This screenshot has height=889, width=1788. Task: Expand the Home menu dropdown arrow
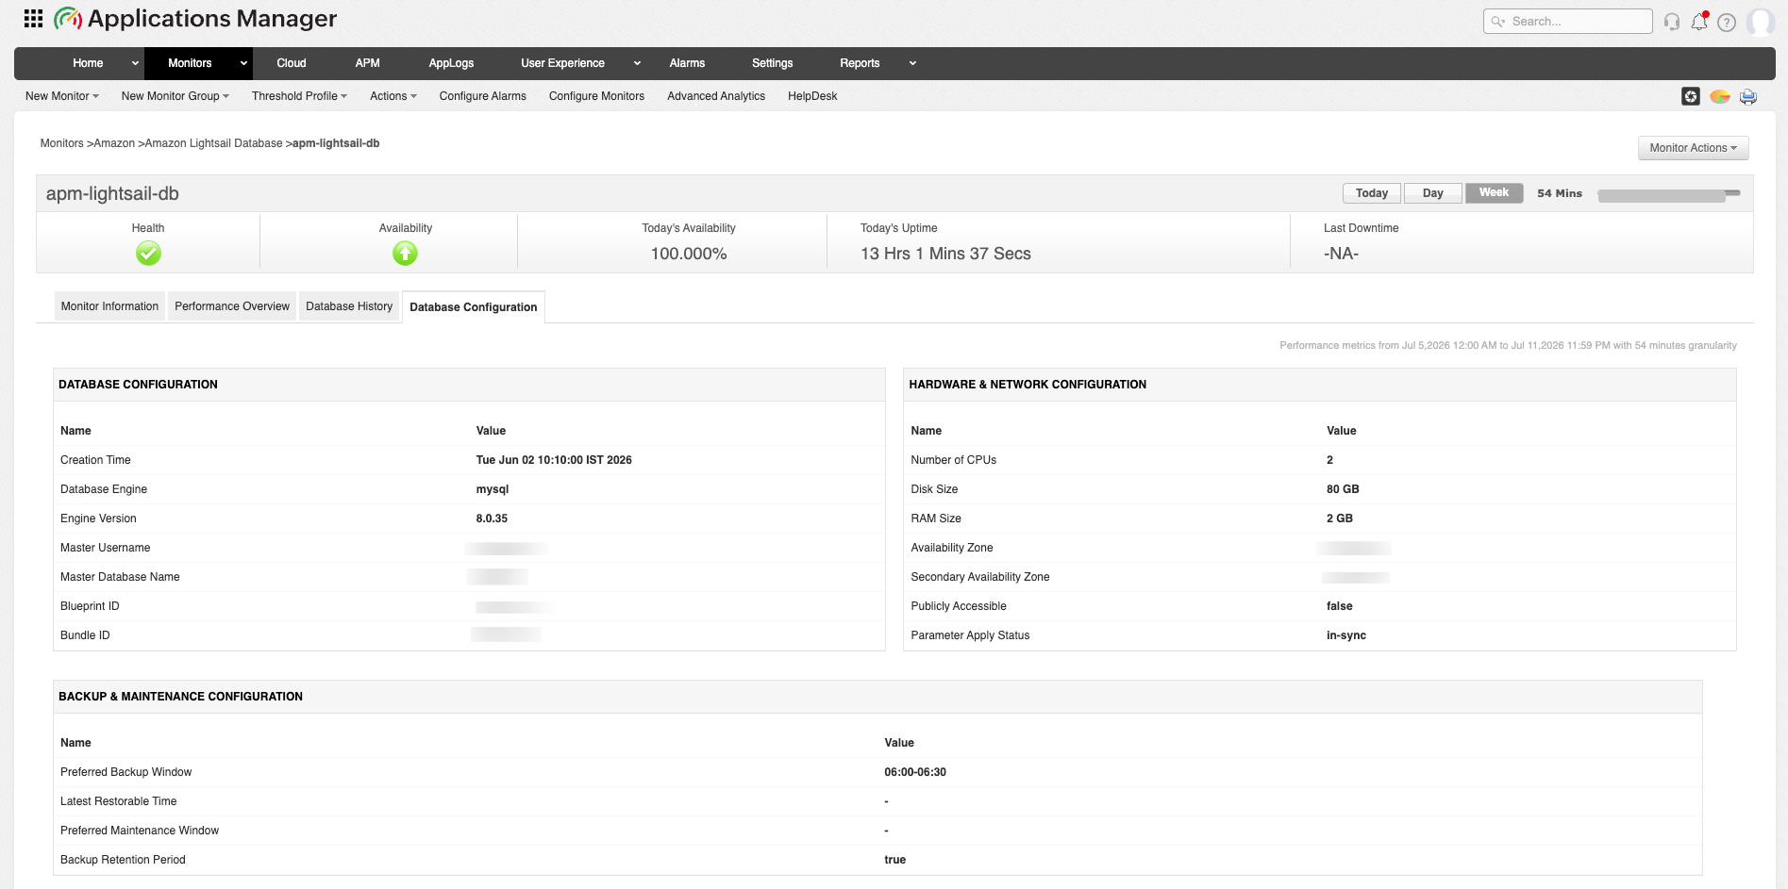coord(135,63)
